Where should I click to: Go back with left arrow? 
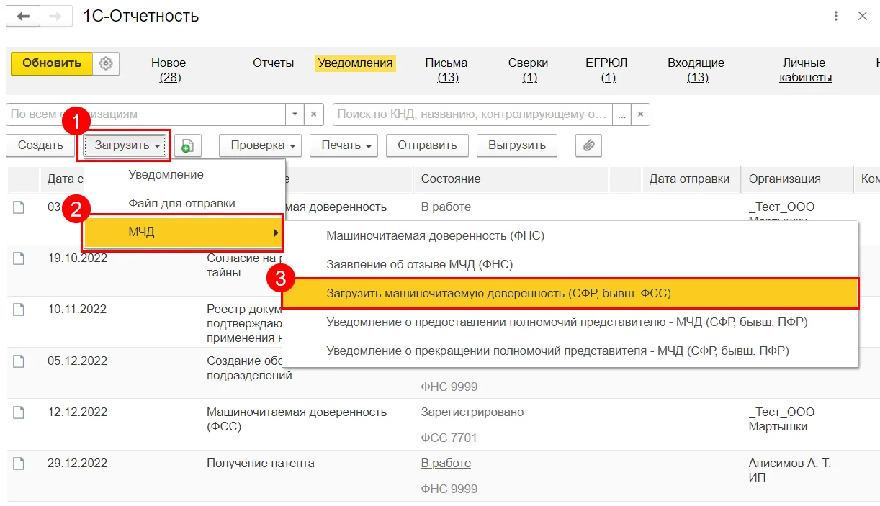click(x=23, y=16)
